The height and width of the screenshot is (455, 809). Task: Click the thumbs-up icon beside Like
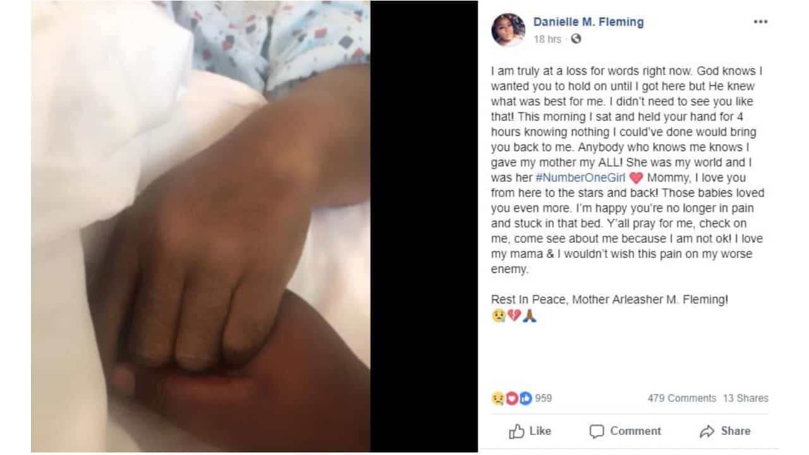coord(516,431)
